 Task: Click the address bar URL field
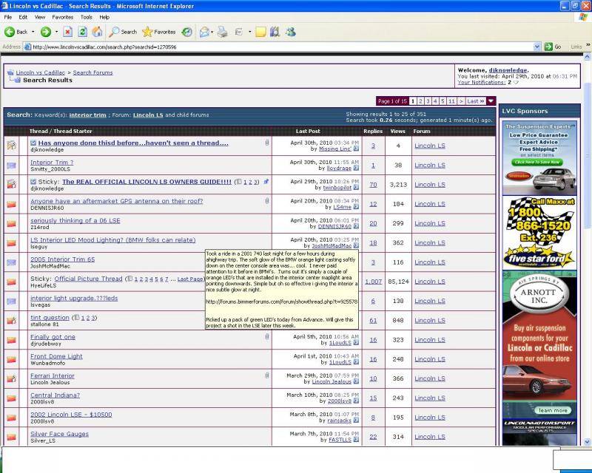281,47
